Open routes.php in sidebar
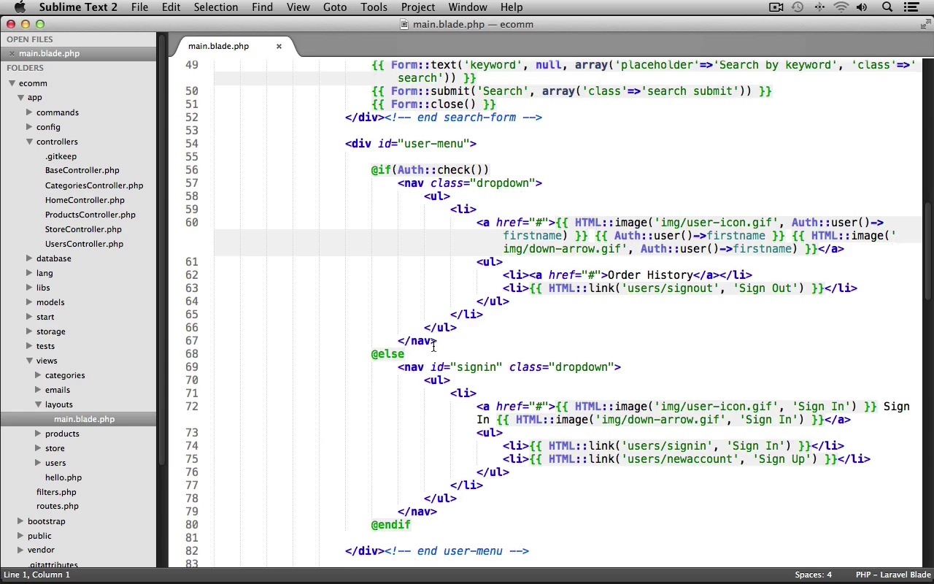 [x=58, y=506]
